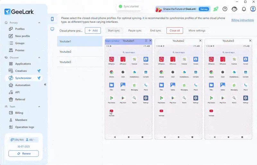This screenshot has width=257, height=165.
Task: Open More settings
Action: pos(197,30)
